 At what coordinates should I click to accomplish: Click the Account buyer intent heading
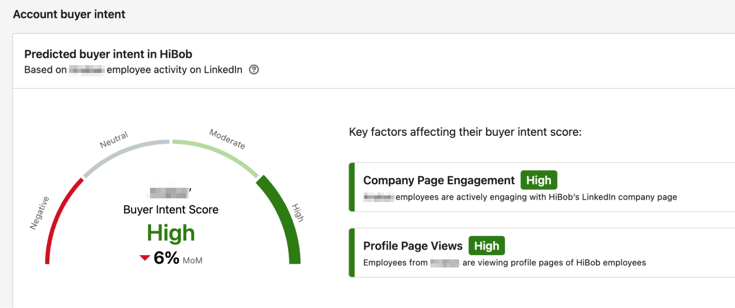click(69, 14)
